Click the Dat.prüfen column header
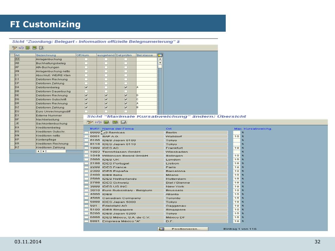335x251 pixels. [126, 55]
